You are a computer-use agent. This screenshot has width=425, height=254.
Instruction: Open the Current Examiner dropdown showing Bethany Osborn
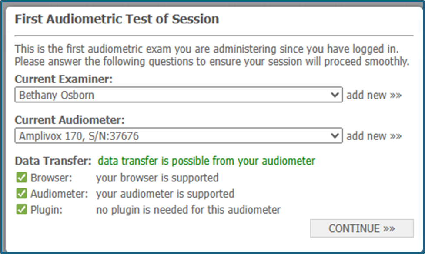click(174, 95)
